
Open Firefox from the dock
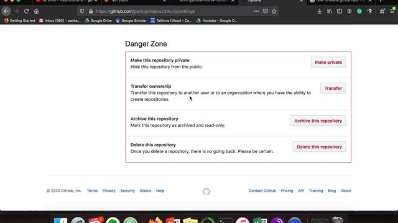coord(155,220)
